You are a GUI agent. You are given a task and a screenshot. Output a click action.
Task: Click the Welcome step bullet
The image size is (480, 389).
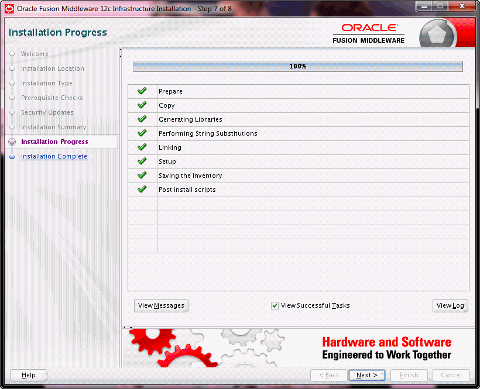[x=12, y=54]
